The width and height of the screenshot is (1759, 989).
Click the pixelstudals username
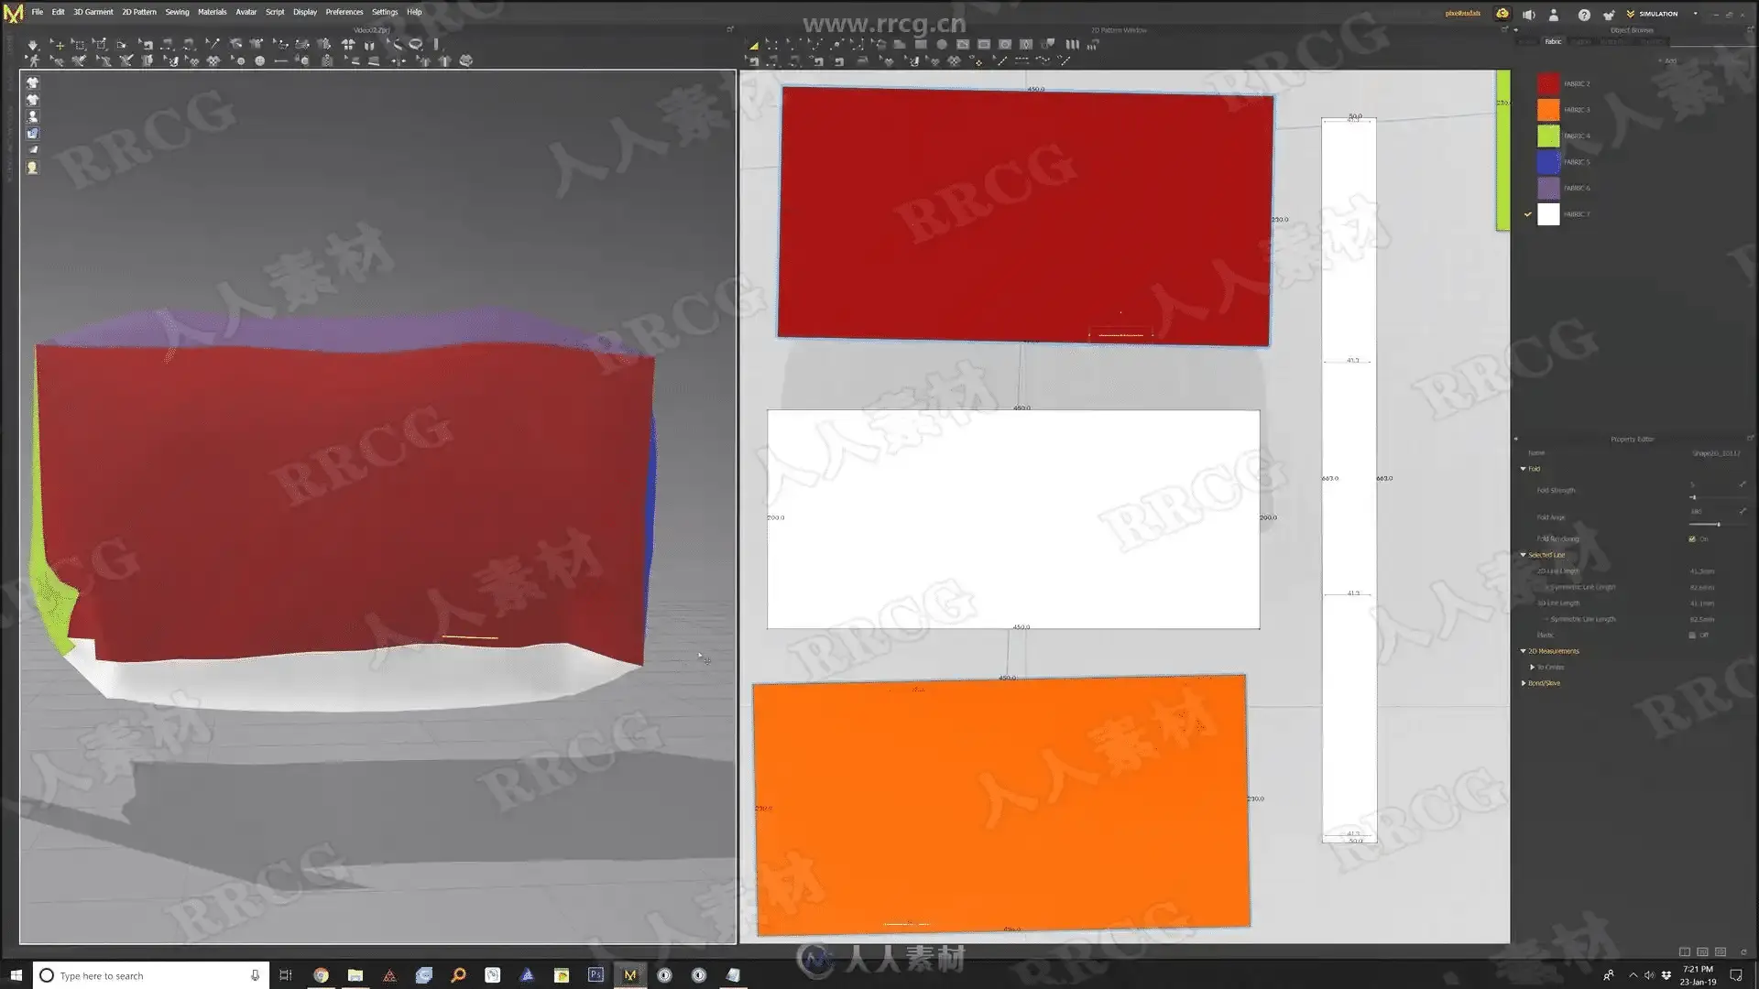[1463, 14]
